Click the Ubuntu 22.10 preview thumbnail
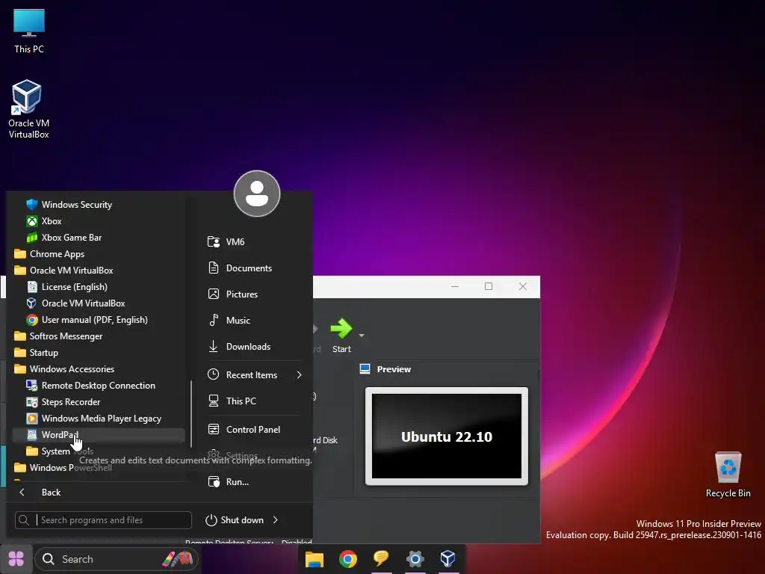This screenshot has height=574, width=765. coord(447,436)
